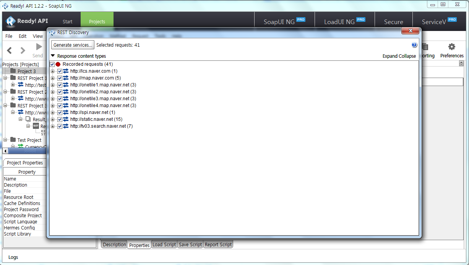The image size is (469, 265).
Task: Click the back navigation arrow icon
Action: click(x=10, y=50)
